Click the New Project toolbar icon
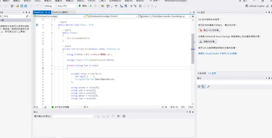The image size is (272, 138). 12,6
